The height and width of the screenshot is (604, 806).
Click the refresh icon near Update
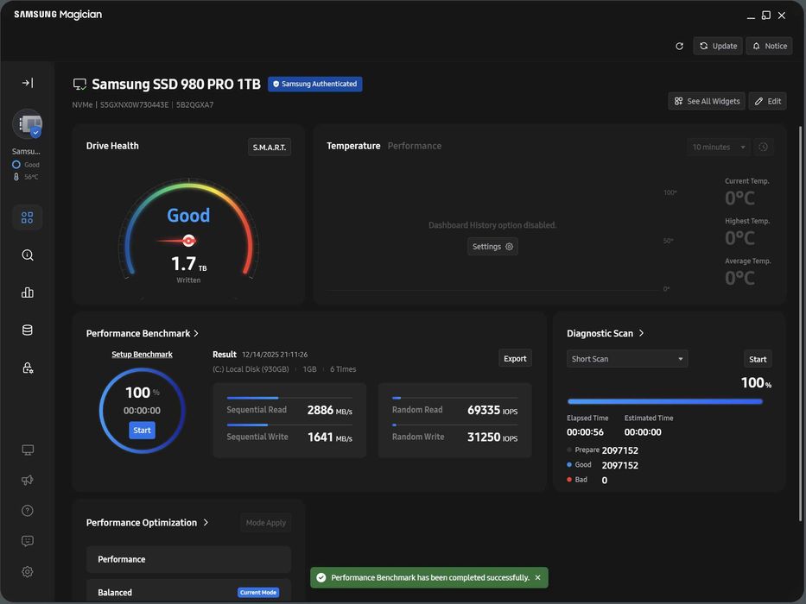[x=679, y=46]
